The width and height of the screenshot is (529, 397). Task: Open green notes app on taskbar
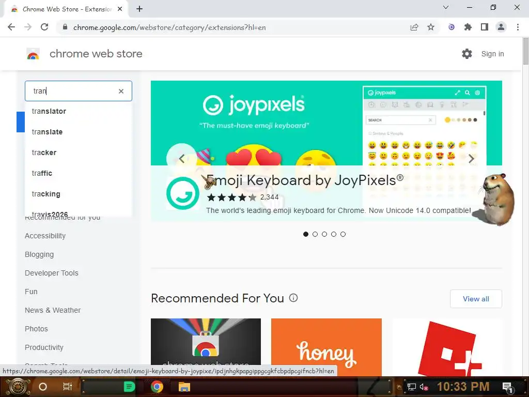tap(129, 387)
